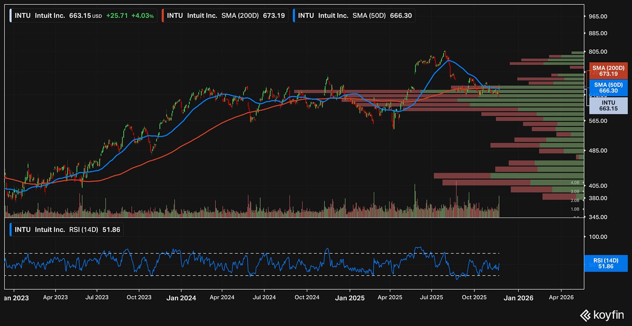Screen dimensions: 632x326
Task: Select the SMA (200D) legend entry at top
Action: click(x=225, y=16)
